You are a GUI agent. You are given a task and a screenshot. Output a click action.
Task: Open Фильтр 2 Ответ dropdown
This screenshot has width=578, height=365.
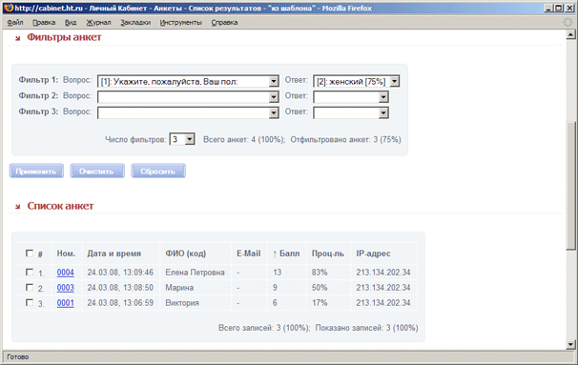(351, 97)
